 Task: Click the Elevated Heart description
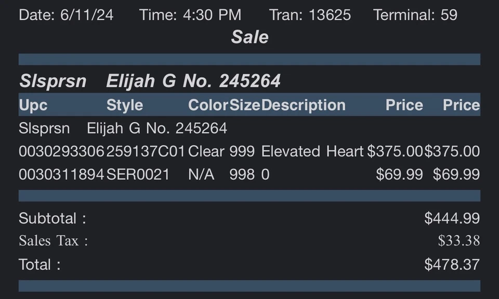click(x=312, y=151)
